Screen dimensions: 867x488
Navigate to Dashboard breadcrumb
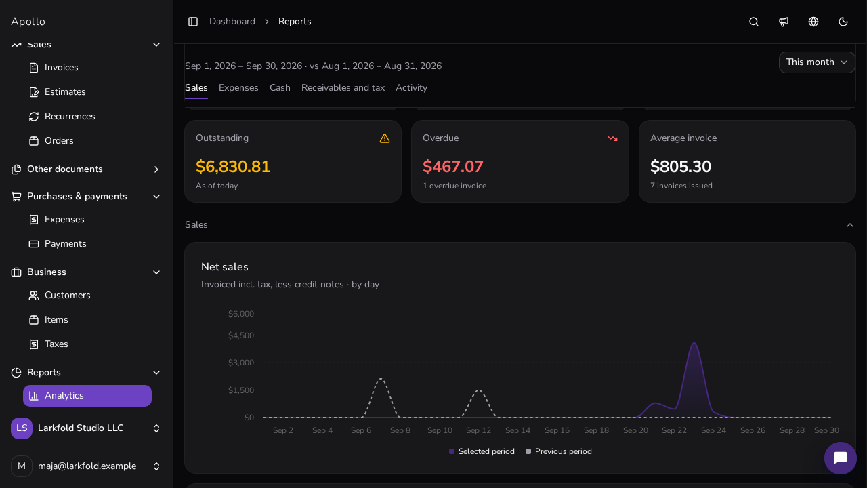(232, 22)
